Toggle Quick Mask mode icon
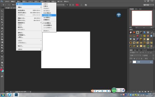The height and width of the screenshot is (97, 155). coord(2,73)
